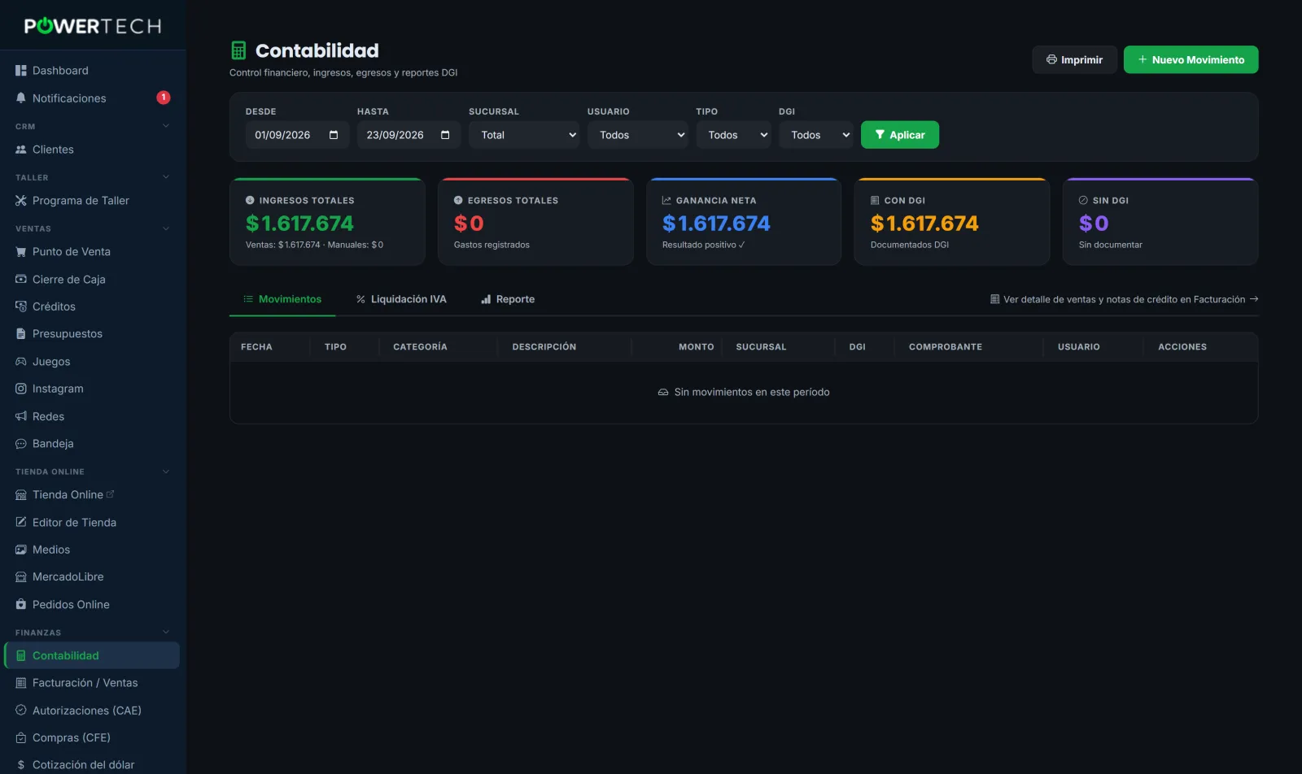The image size is (1302, 774).
Task: Open Programa de Taller tools icon
Action: point(21,200)
